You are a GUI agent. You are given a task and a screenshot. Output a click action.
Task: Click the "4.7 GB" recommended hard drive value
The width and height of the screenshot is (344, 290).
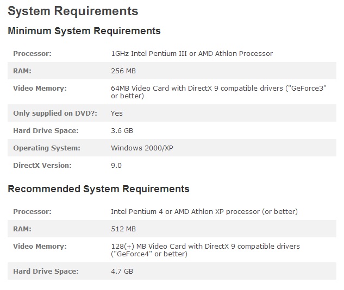pyautogui.click(x=122, y=272)
